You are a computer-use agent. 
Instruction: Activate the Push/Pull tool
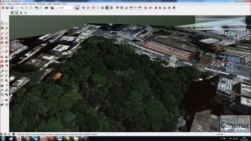tap(6, 57)
